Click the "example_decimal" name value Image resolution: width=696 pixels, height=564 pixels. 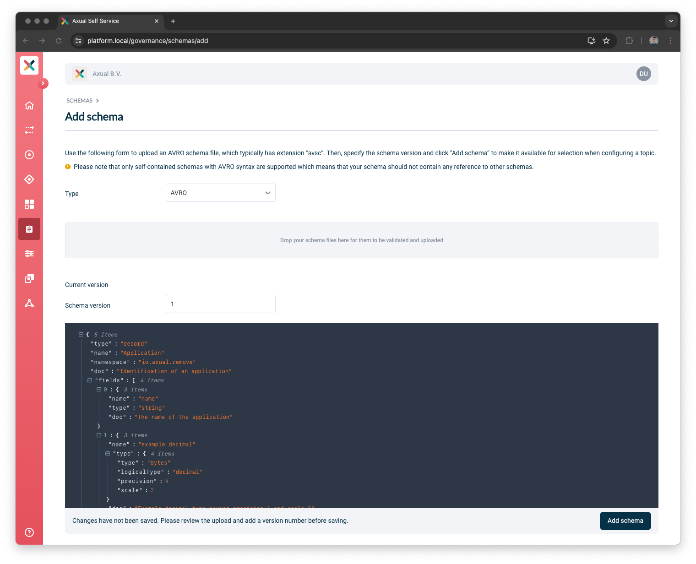tap(167, 445)
